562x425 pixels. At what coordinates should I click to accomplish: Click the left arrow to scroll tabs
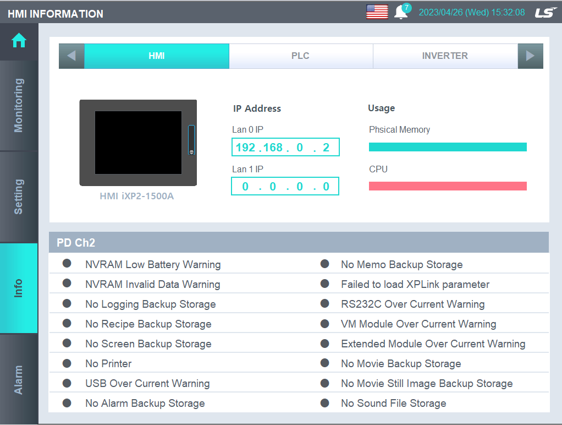pyautogui.click(x=71, y=56)
